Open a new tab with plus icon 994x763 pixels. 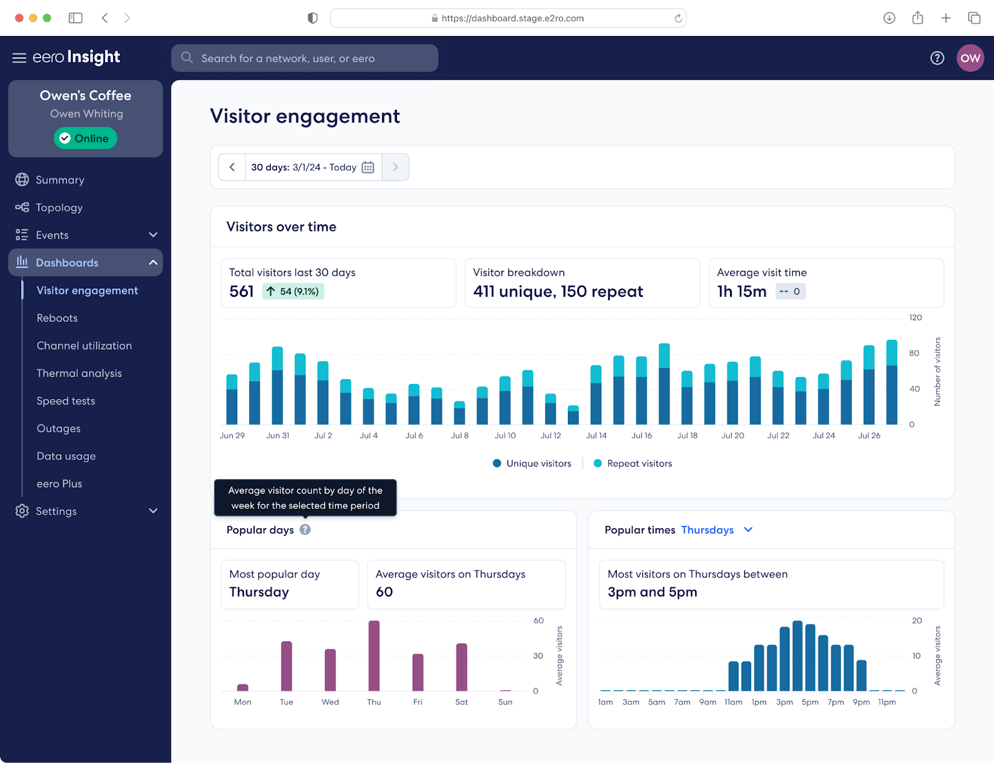pyautogui.click(x=946, y=18)
